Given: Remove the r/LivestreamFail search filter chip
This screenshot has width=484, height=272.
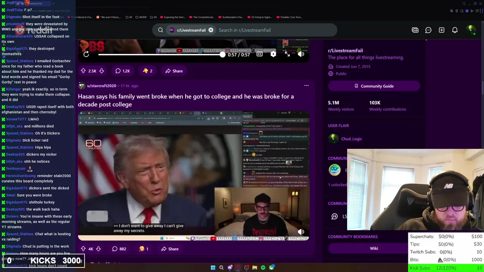Looking at the screenshot, I should pos(211,30).
